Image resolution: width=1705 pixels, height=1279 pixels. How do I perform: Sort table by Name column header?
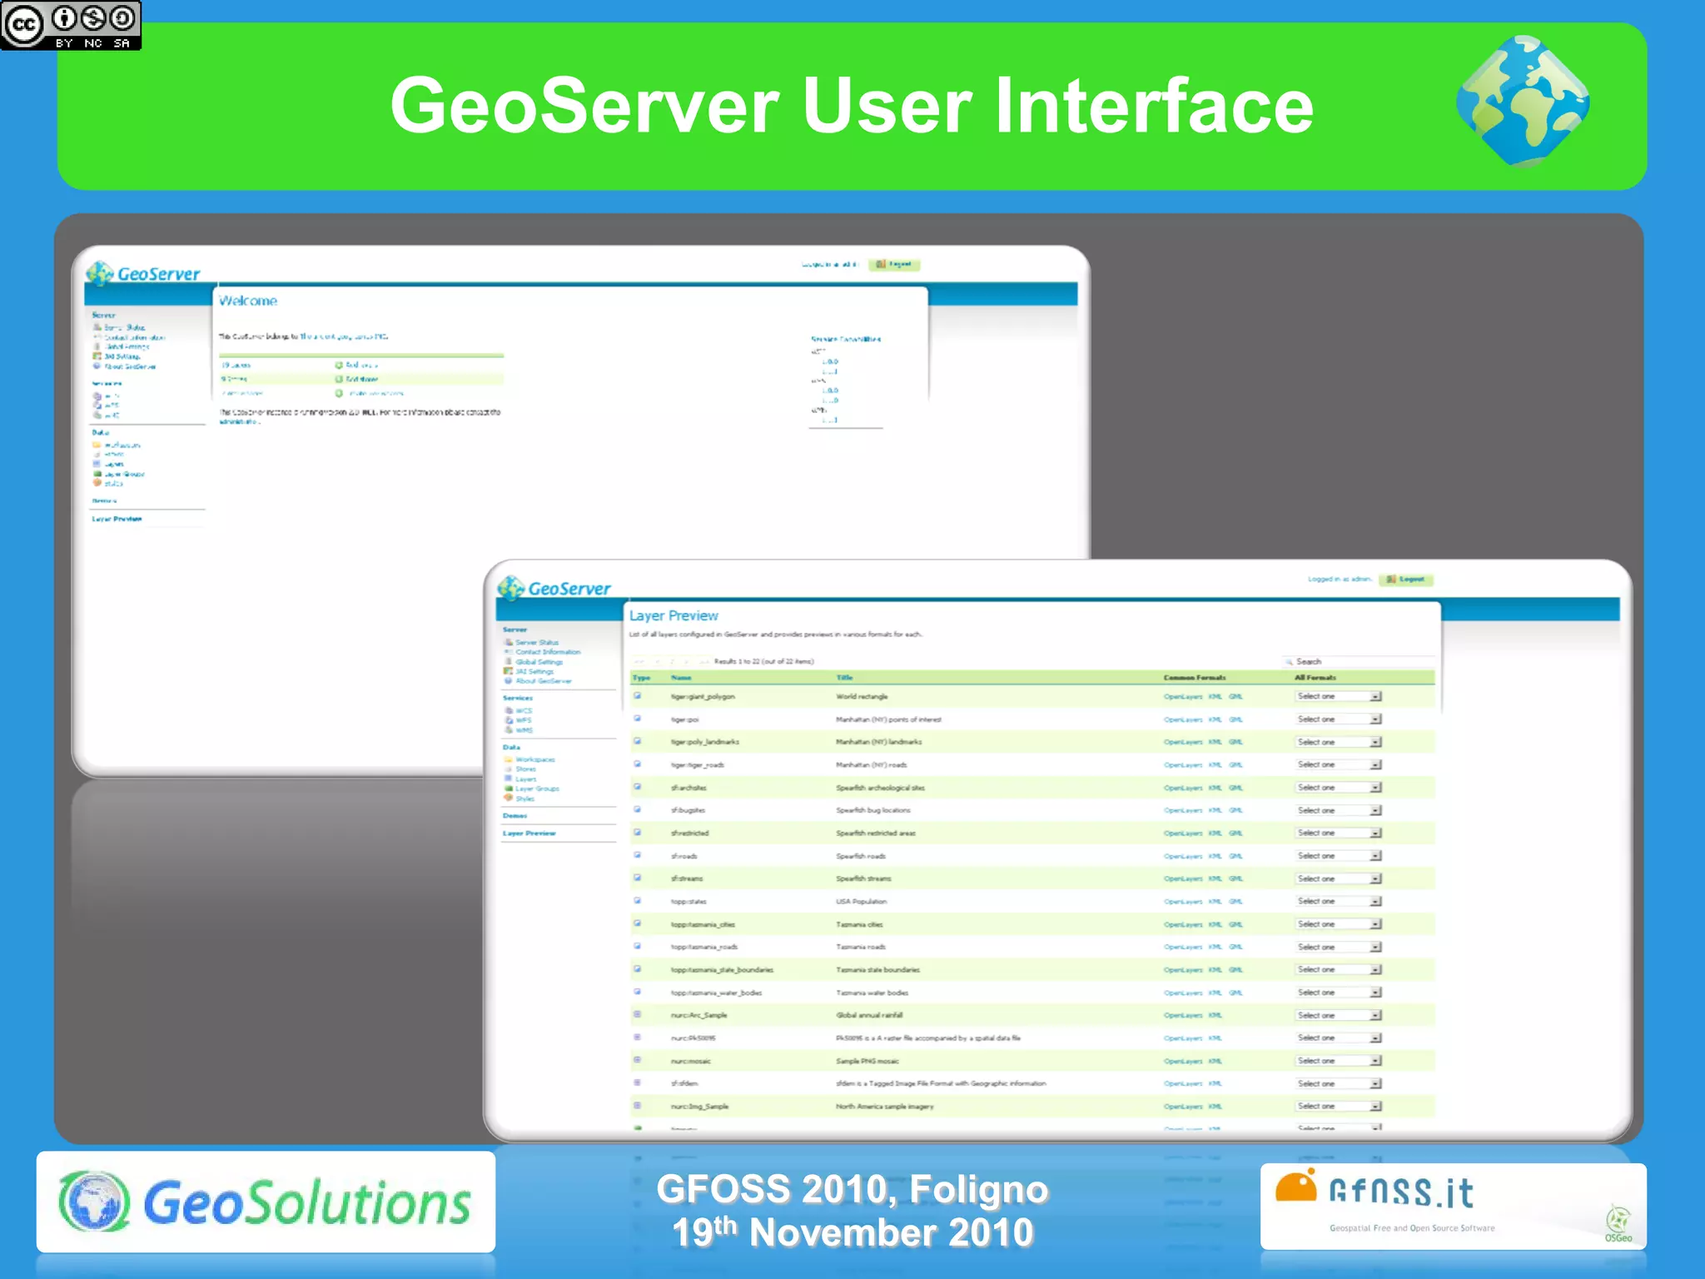click(x=681, y=678)
